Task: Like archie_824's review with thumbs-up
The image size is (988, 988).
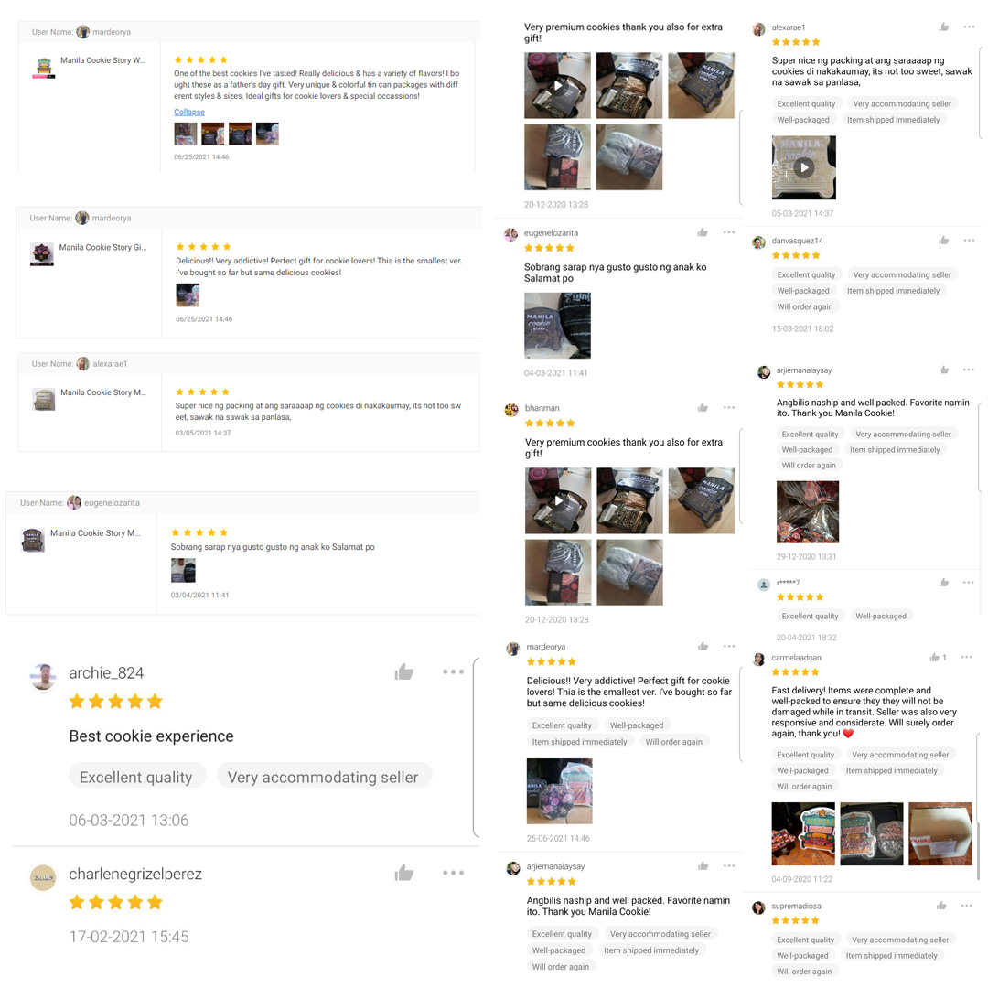Action: point(404,672)
